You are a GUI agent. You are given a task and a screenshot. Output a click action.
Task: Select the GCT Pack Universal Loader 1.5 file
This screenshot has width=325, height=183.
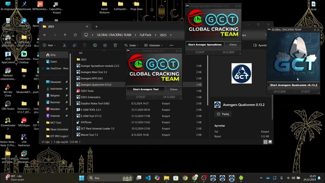[140, 129]
